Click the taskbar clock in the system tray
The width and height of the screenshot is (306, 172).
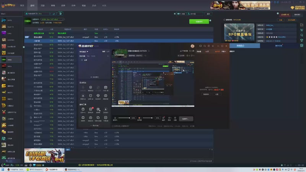(x=301, y=169)
